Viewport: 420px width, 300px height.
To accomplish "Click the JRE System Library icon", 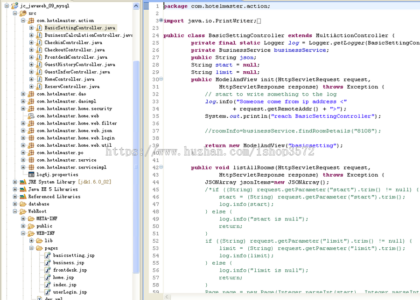I will click(x=23, y=182).
